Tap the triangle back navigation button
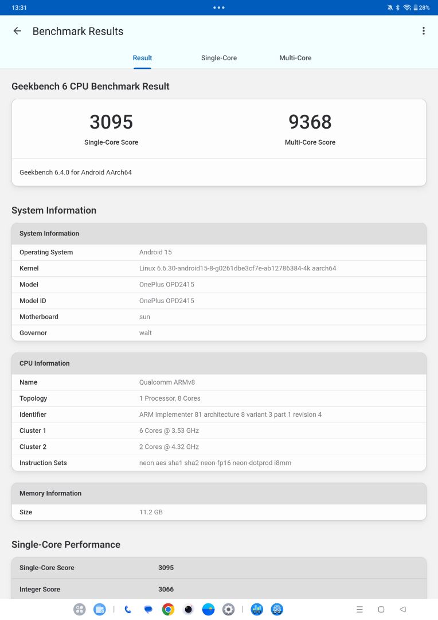 coord(402,609)
